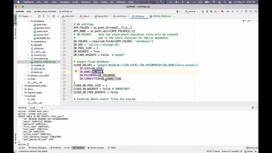This screenshot has height=153, width=272.
Task: Collapse all in Project panel toolbar
Action: (x=48, y=16)
